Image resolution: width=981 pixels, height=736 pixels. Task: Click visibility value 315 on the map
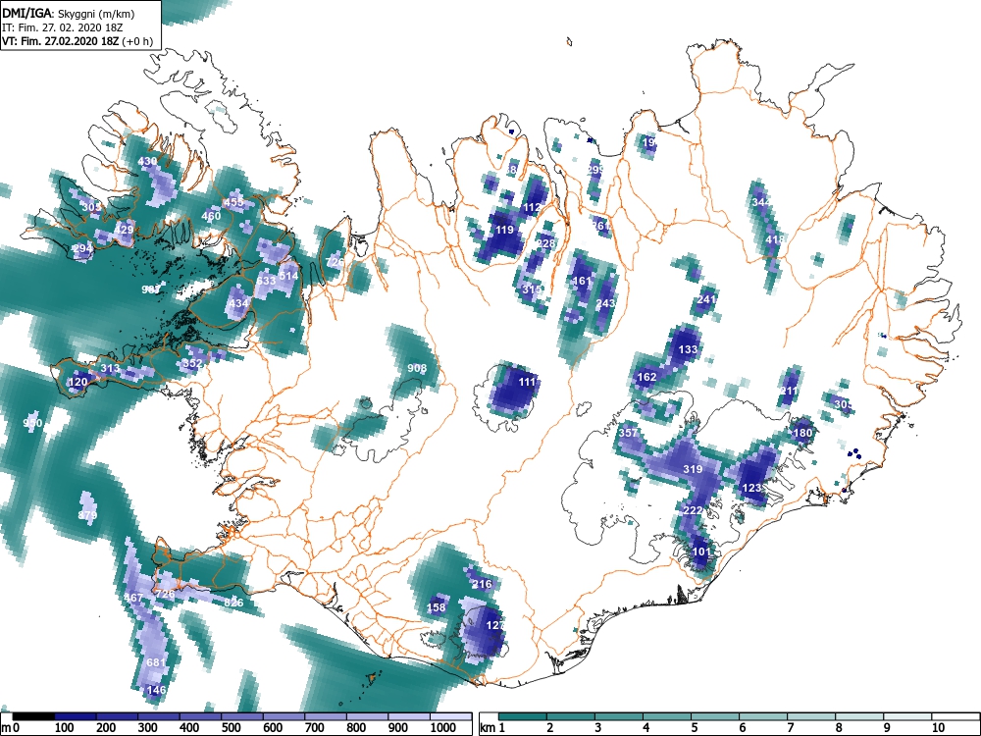tap(532, 289)
